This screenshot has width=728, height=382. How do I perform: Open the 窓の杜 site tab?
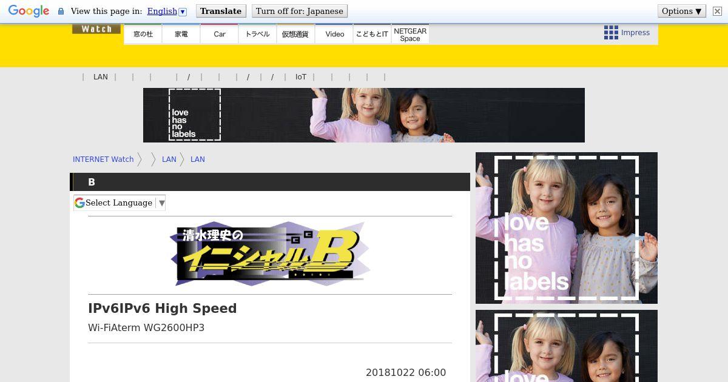click(x=143, y=34)
